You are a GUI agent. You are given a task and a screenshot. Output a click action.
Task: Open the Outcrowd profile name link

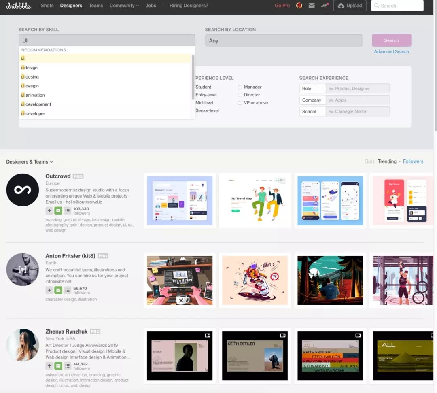coord(58,176)
